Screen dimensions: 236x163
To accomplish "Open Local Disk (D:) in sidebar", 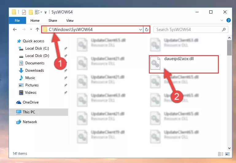I will 37,56.
